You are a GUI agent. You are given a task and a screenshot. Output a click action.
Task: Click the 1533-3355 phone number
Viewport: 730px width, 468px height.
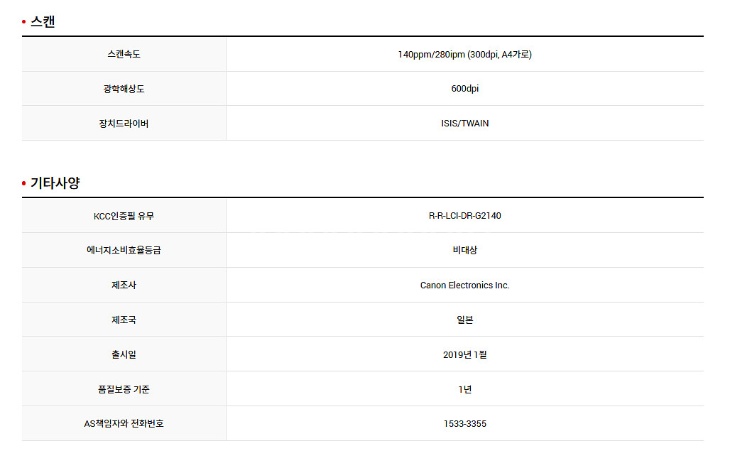point(464,424)
